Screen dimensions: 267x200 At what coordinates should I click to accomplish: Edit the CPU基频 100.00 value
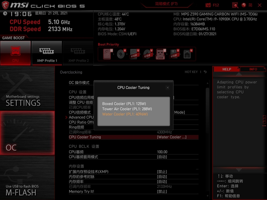pyautogui.click(x=162, y=152)
